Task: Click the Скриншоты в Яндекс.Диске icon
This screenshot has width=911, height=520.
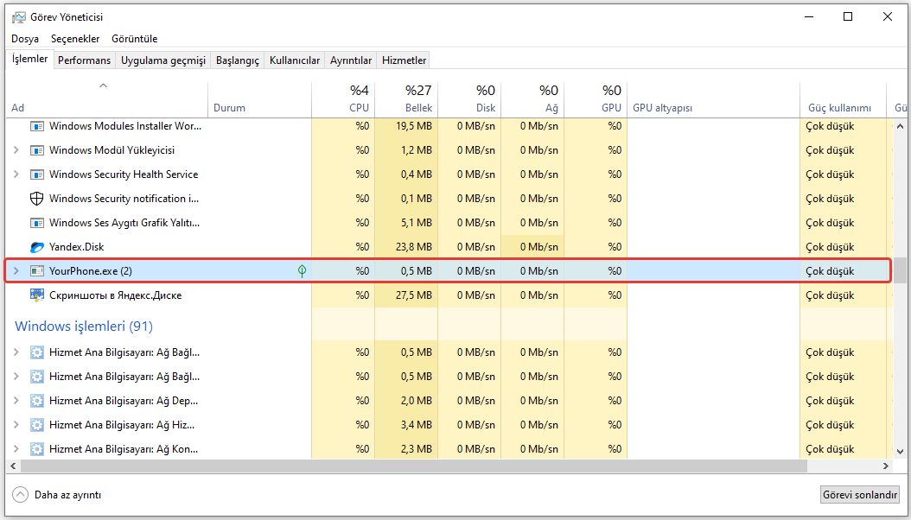Action: tap(37, 295)
